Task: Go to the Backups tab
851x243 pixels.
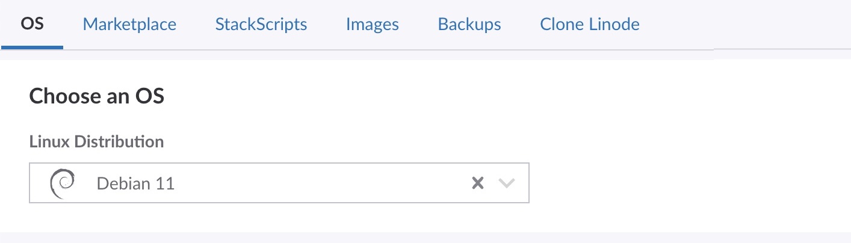Action: coord(469,25)
